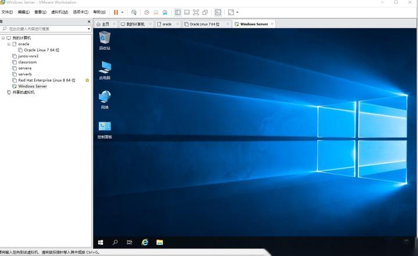This screenshot has height=256, width=418.
Task: Select Red Hat Enterprise Linux 8 64 位
Action: pos(46,80)
